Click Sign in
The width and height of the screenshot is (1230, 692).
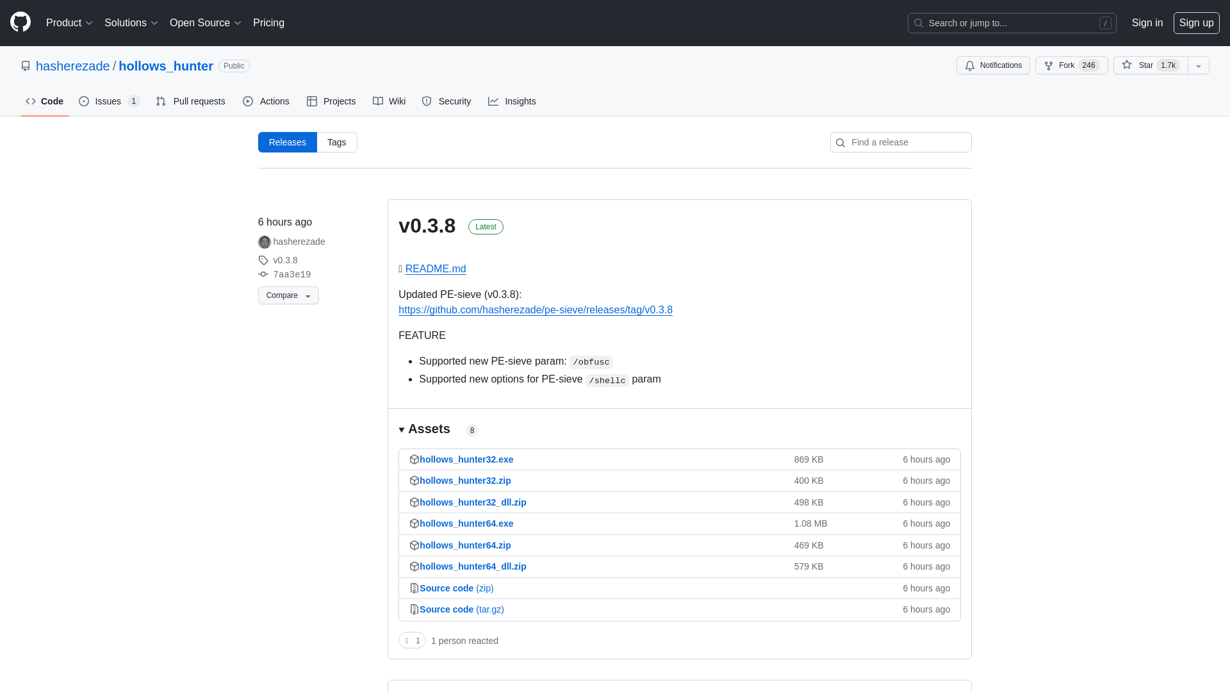[1147, 23]
